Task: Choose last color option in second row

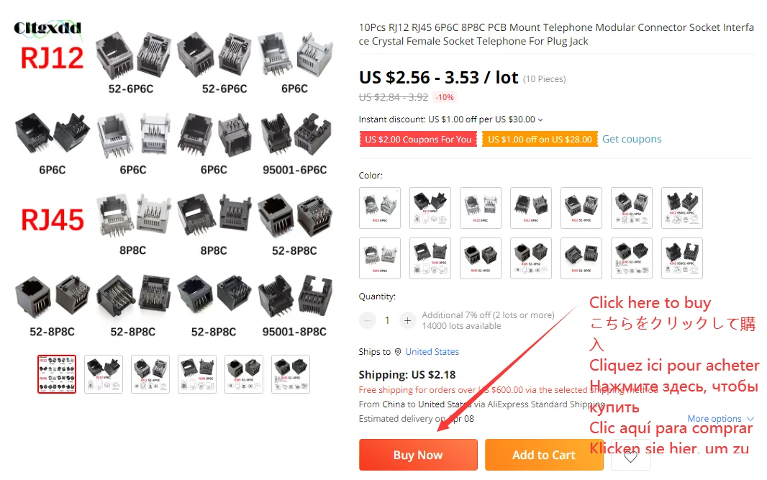Action: 682,258
